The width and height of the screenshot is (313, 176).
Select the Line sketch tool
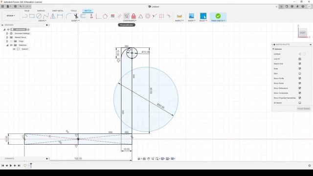pyautogui.click(x=25, y=16)
